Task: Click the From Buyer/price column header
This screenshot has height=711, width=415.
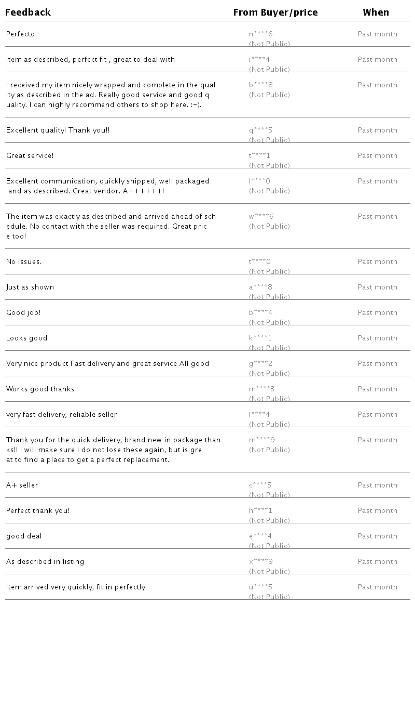Action: pos(275,12)
